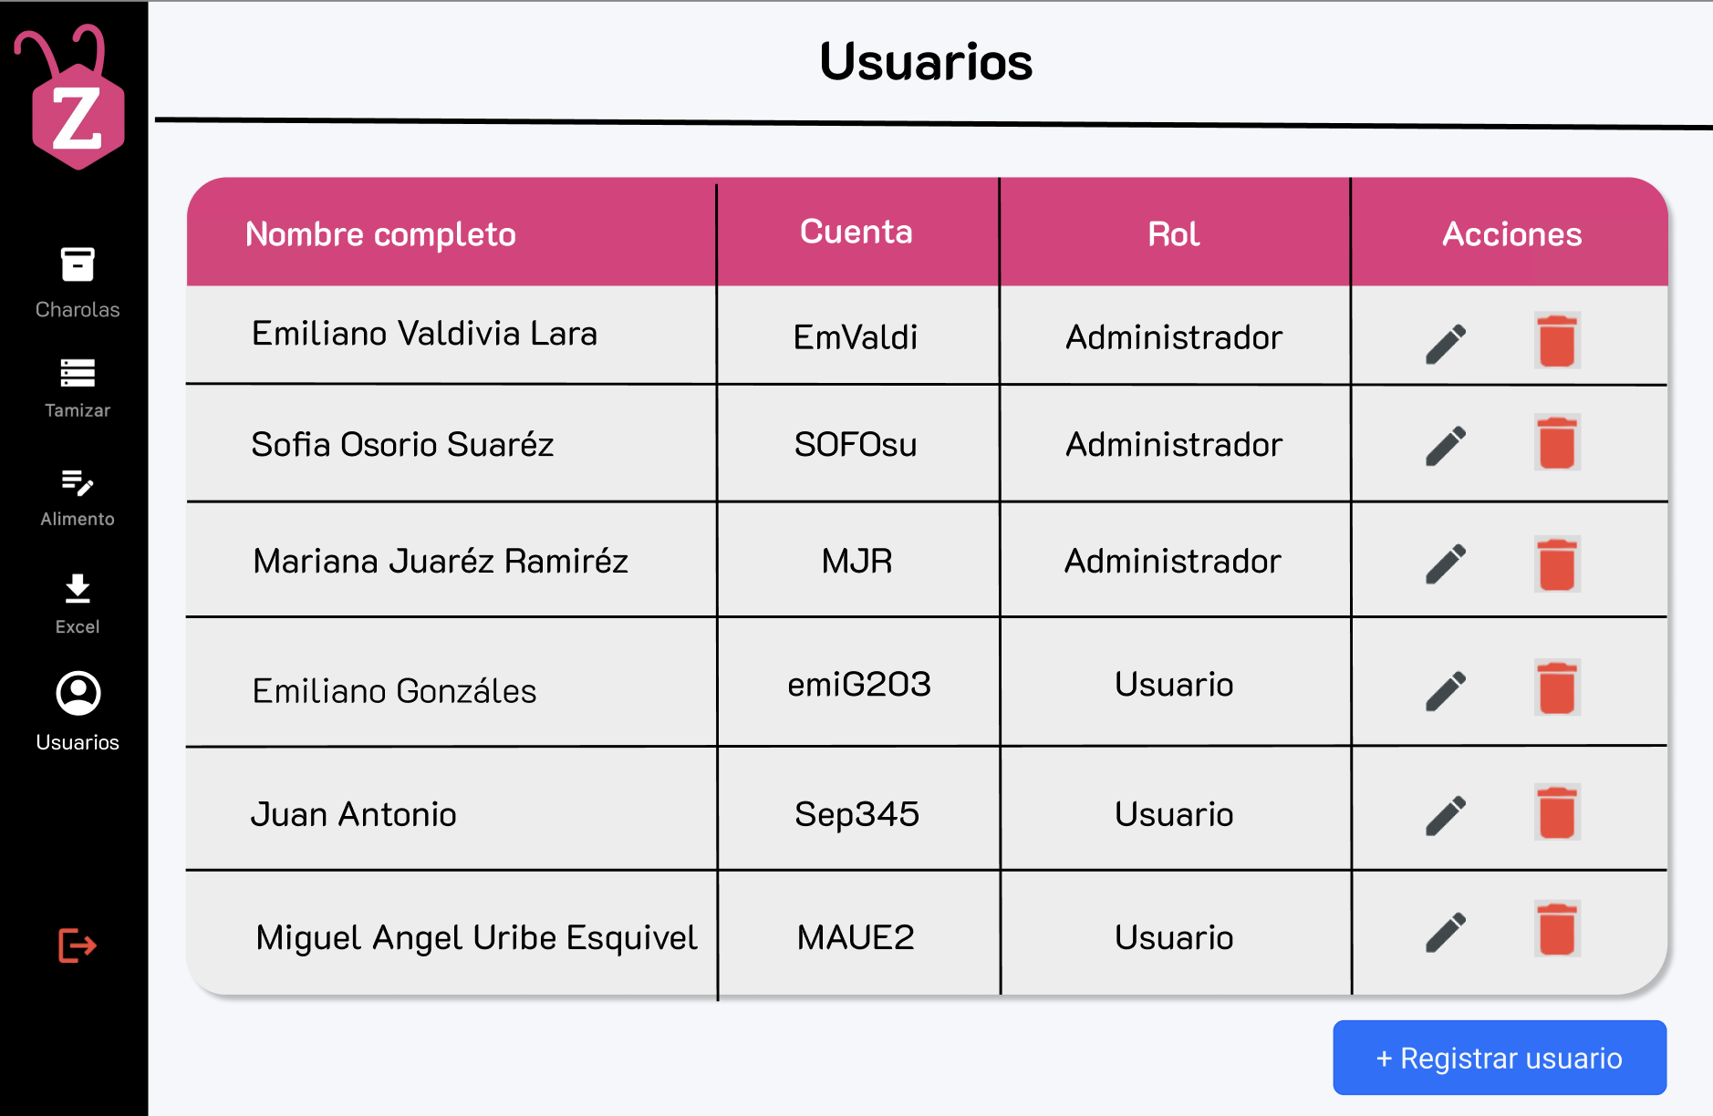Click the logout icon
The height and width of the screenshot is (1116, 1713).
tap(78, 945)
